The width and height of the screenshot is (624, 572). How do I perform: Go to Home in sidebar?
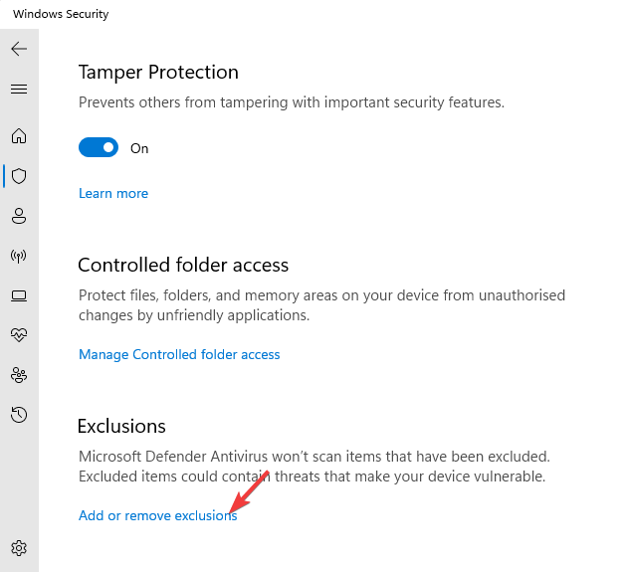[19, 136]
